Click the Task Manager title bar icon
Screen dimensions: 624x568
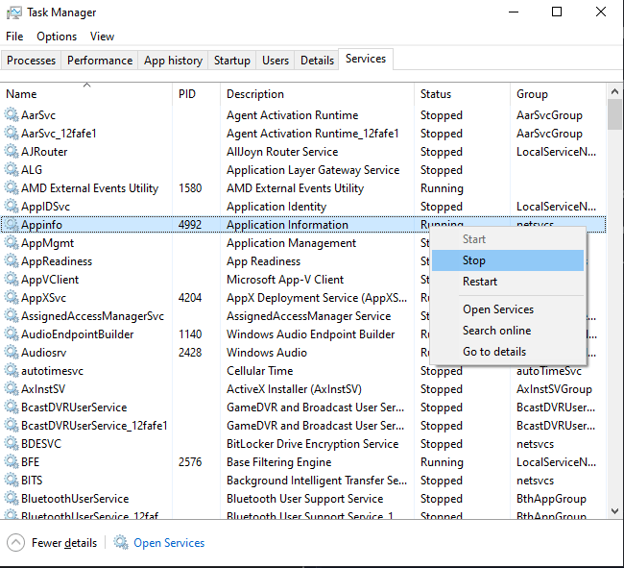tap(14, 12)
